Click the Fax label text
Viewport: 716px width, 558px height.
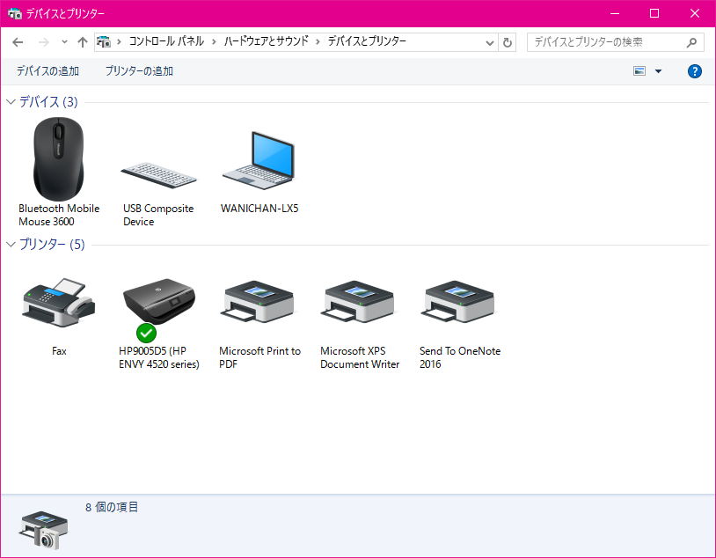point(59,351)
